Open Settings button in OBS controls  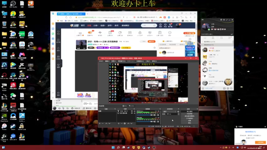[190, 121]
